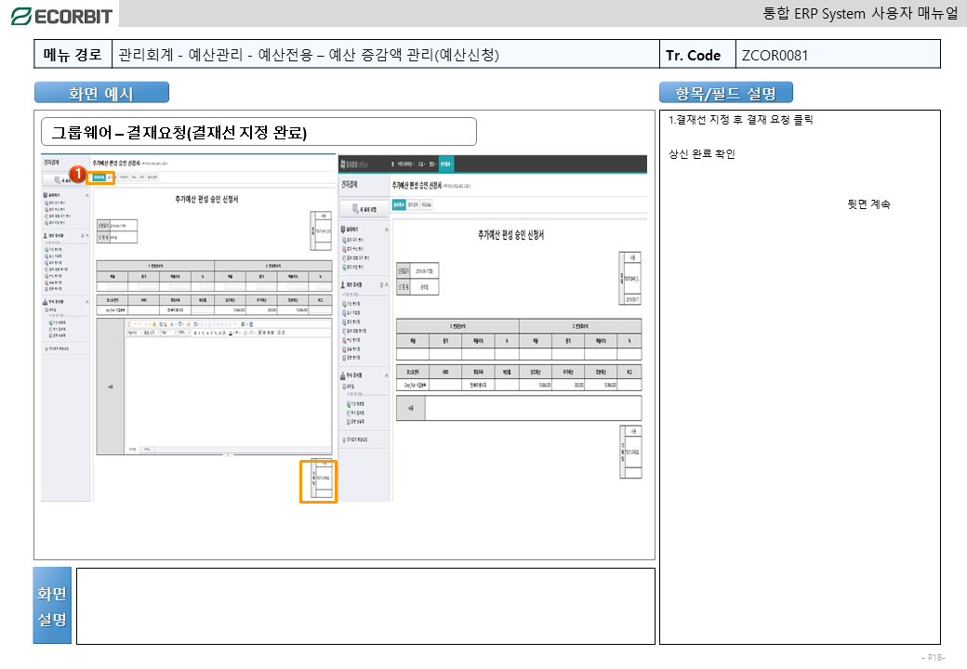Click the bold icon in the editor toolbar
967x669 pixels.
[x=194, y=332]
